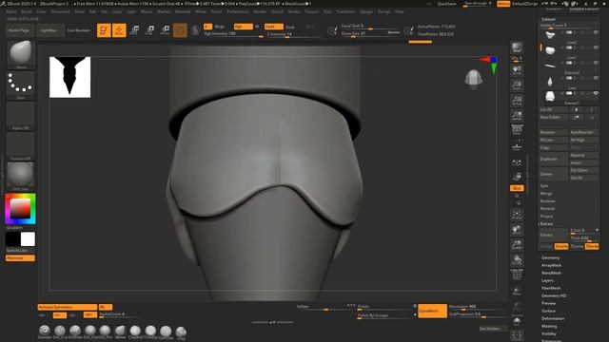Expand the Split section
The width and height of the screenshot is (609, 342).
point(544,186)
